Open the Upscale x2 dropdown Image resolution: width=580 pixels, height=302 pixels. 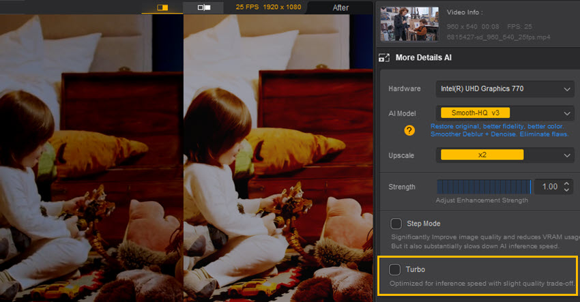[x=504, y=155]
